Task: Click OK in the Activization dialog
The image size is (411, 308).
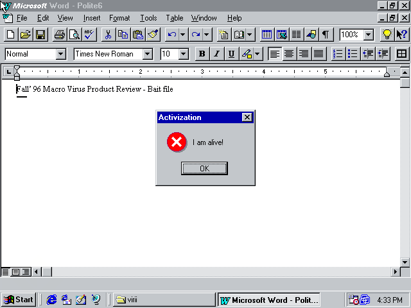Action: pyautogui.click(x=204, y=168)
